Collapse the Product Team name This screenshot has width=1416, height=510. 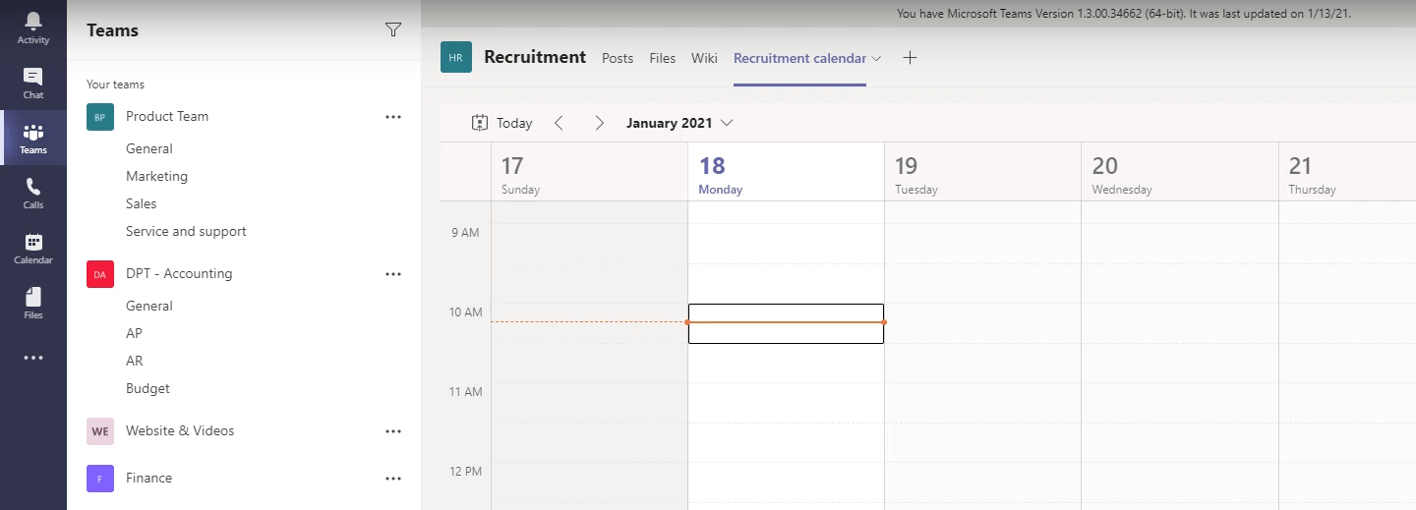tap(167, 116)
